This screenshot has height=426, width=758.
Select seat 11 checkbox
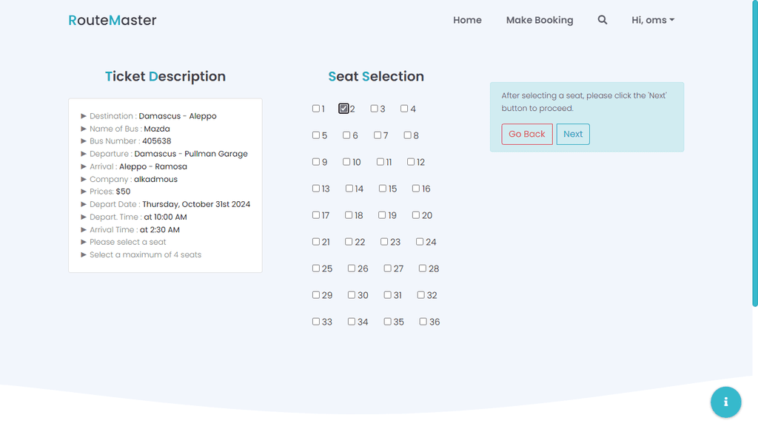pos(380,162)
